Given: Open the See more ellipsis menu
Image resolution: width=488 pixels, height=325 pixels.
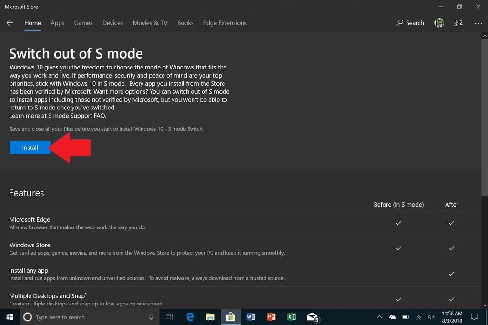Looking at the screenshot, I should coord(478,23).
